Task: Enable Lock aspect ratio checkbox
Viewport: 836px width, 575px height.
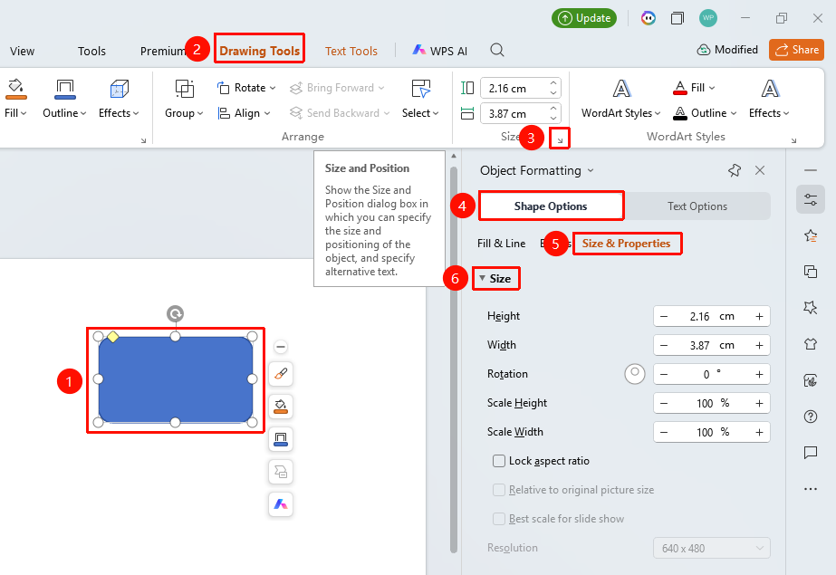Action: (499, 461)
